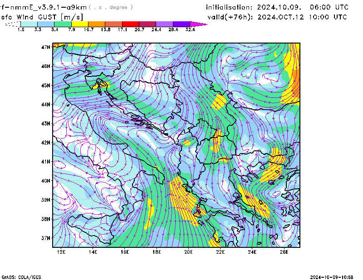
Task: Click the green legend swatch after 5.4
Action: 63,24
